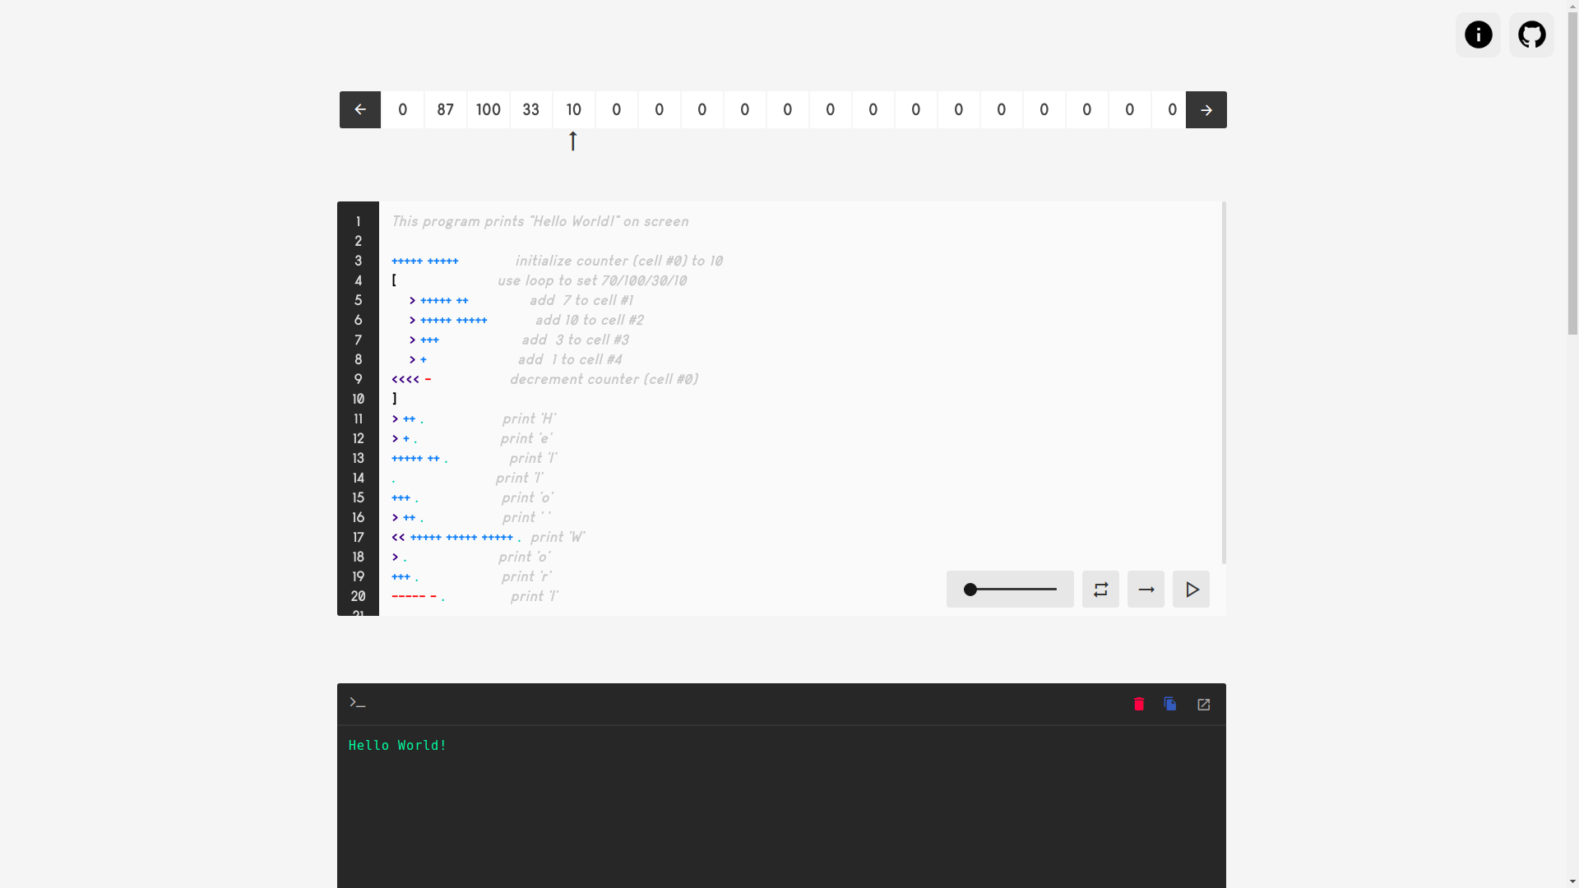
Task: Place cursor on line 17 code
Action: pyautogui.click(x=461, y=537)
